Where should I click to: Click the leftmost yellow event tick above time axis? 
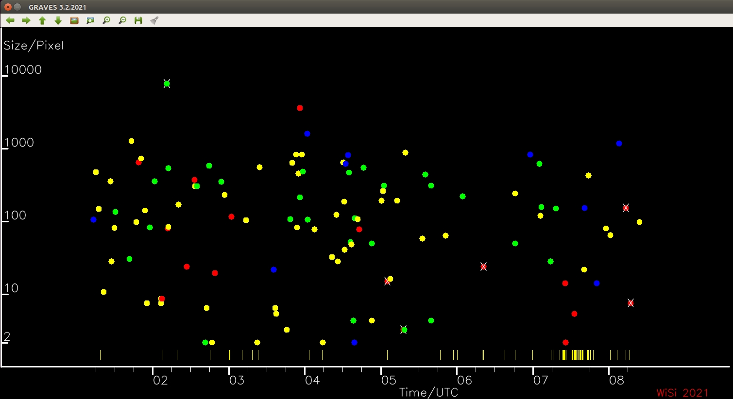(100, 355)
